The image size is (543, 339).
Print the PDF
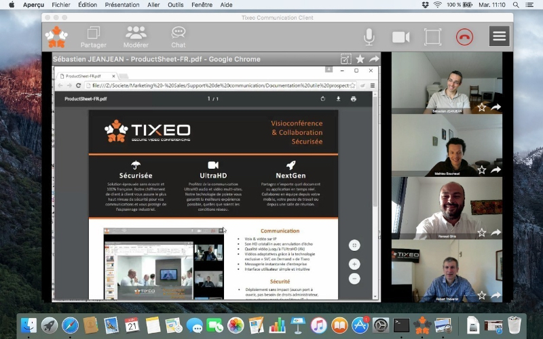click(x=353, y=99)
